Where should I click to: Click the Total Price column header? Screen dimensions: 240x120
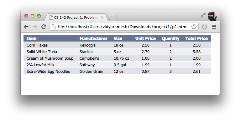coord(196,38)
